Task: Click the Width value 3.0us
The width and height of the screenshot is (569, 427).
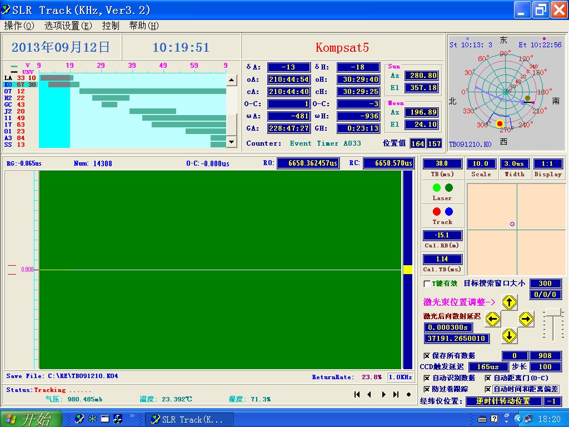Action: tap(514, 164)
